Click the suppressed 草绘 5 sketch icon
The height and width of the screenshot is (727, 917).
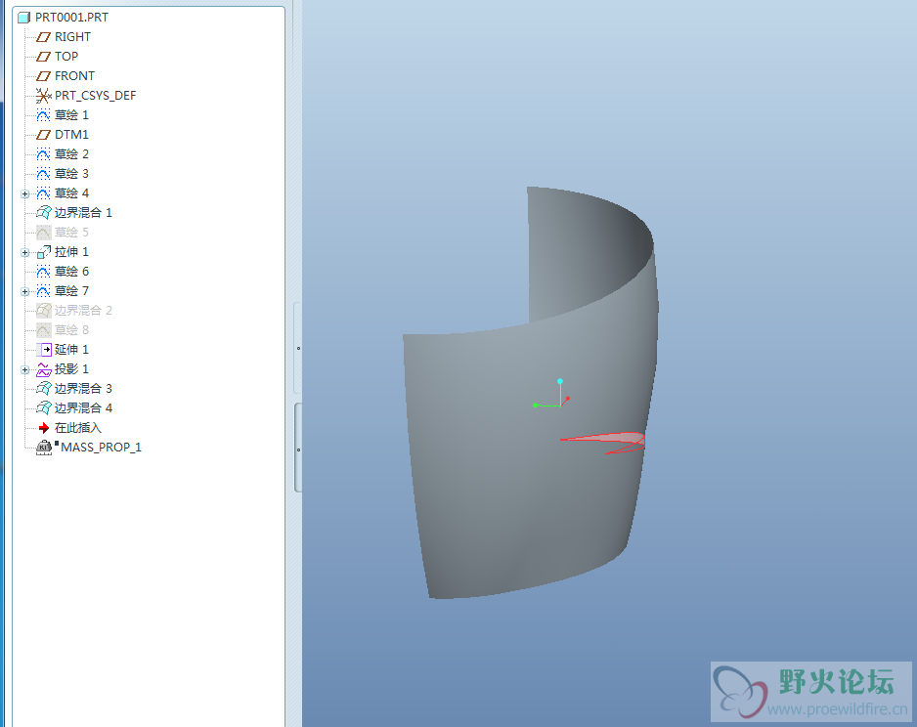(43, 233)
